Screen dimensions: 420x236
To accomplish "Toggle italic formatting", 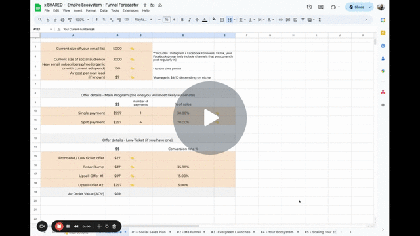I will tap(190, 20).
